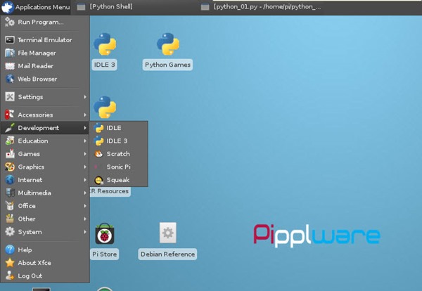Click the Scratch cat icon
The image size is (422, 291).
98,154
